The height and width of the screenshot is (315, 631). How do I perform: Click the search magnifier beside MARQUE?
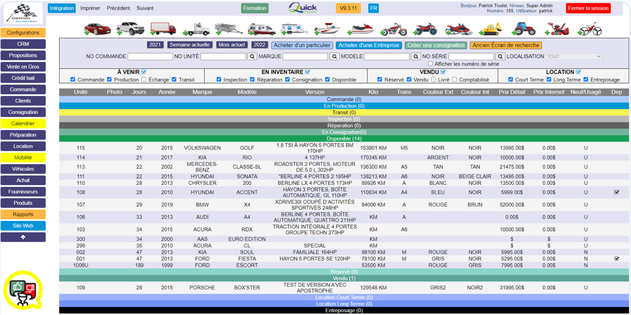334,56
